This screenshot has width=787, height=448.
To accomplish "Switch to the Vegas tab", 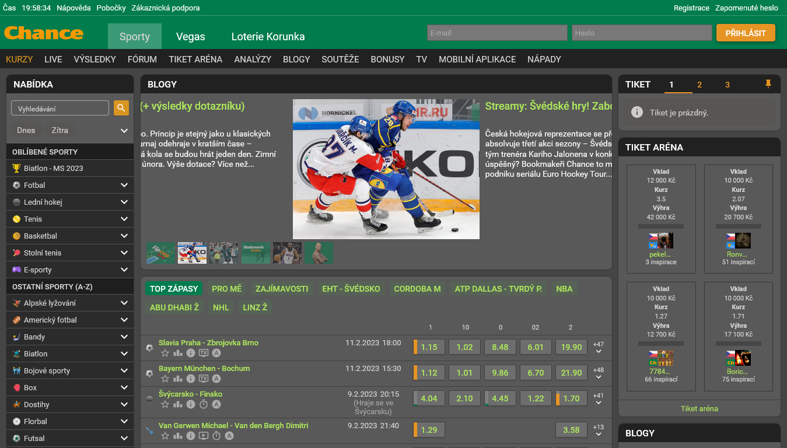I will click(x=191, y=36).
